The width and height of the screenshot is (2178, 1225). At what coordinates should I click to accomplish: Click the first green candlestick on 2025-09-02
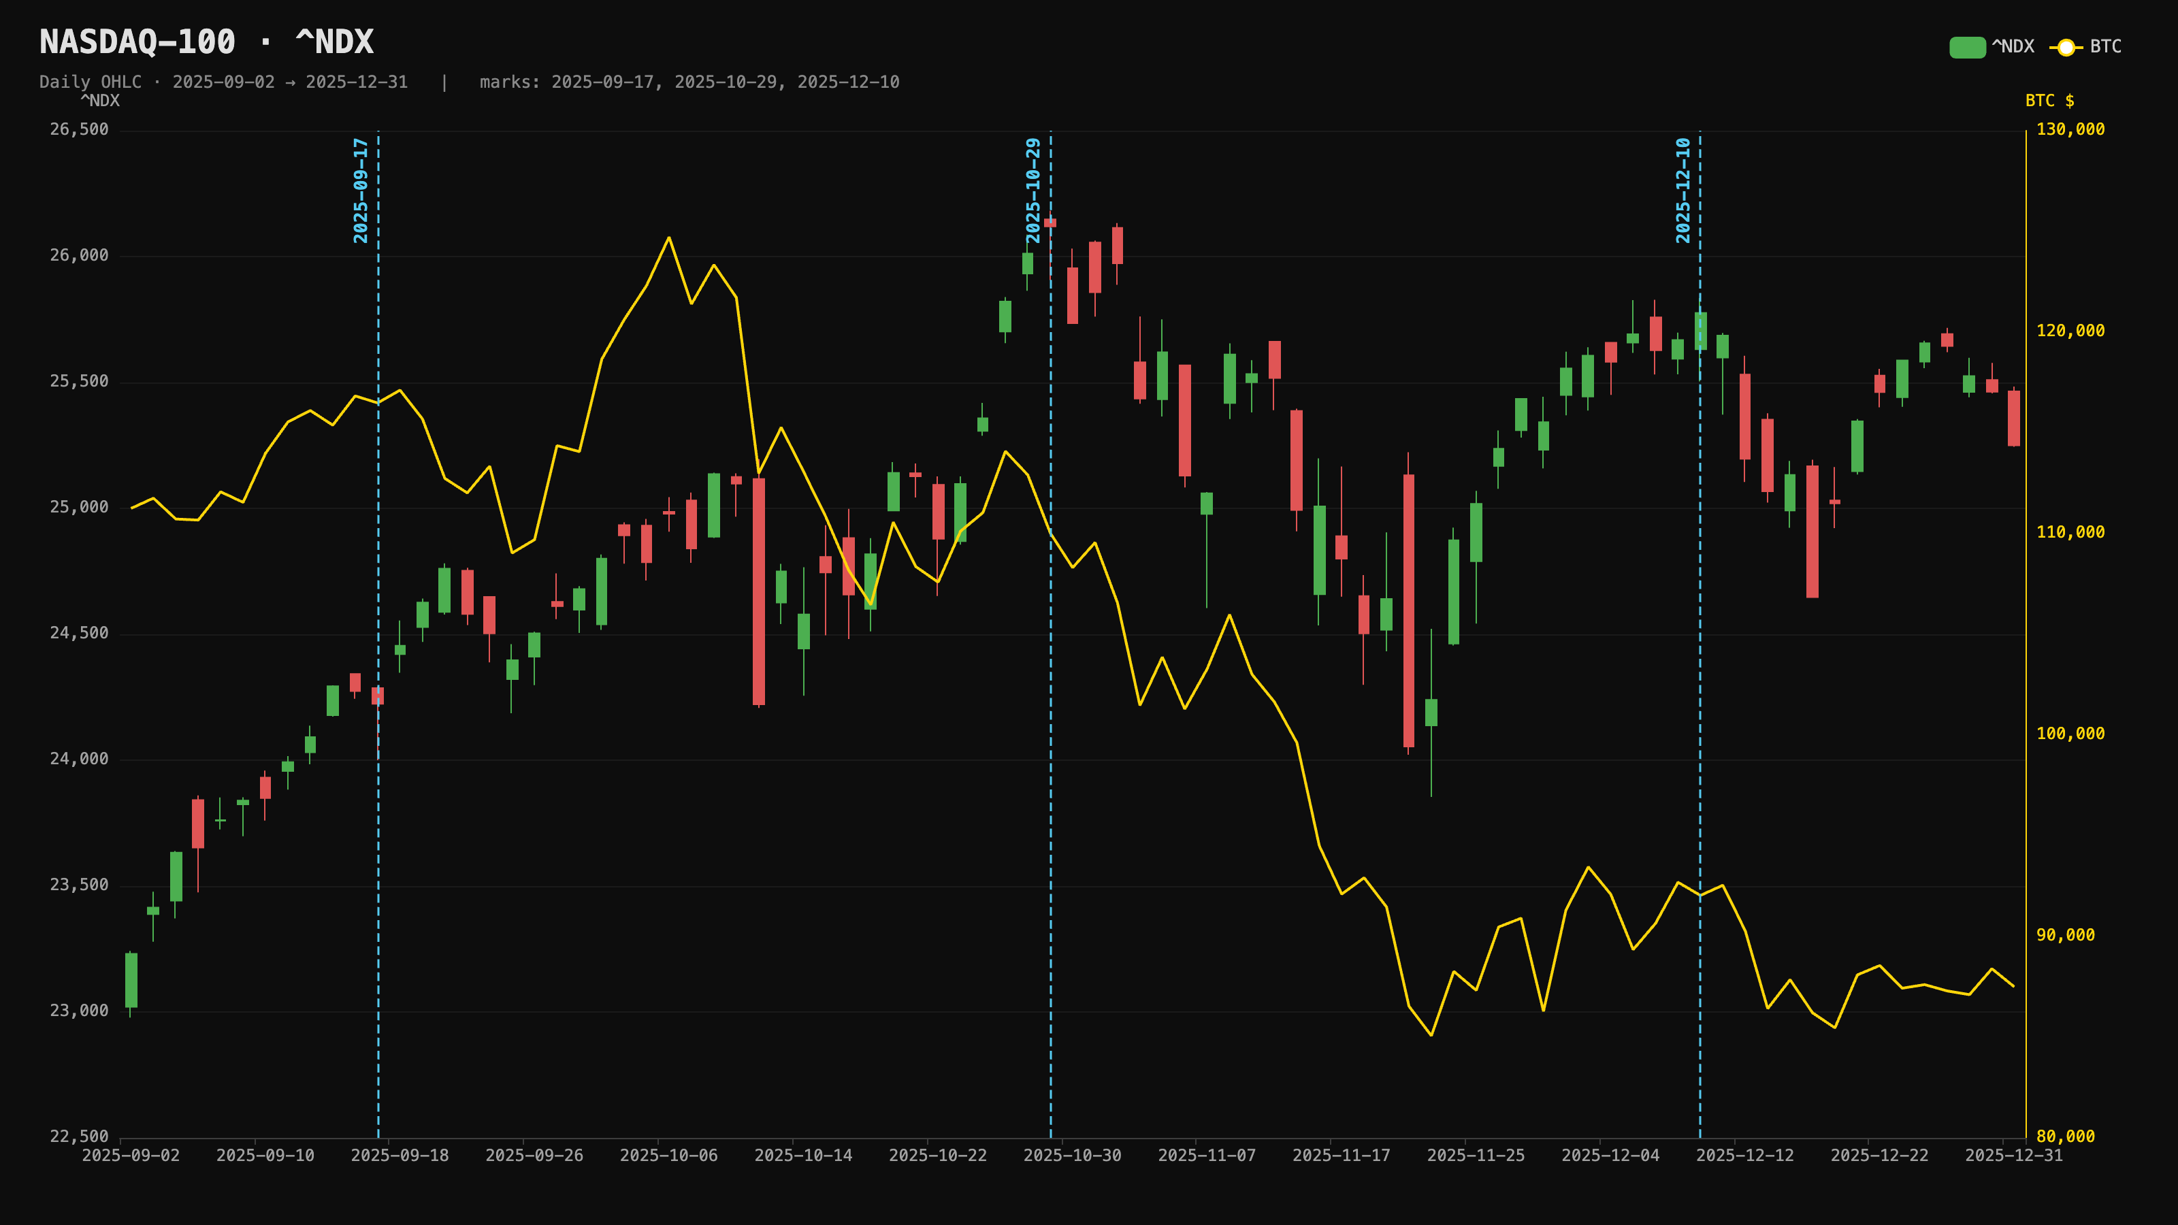click(131, 981)
